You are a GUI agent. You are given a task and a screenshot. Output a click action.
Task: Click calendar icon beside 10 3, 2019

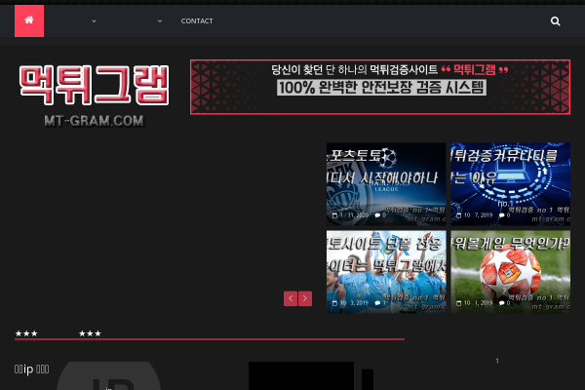pyautogui.click(x=334, y=303)
